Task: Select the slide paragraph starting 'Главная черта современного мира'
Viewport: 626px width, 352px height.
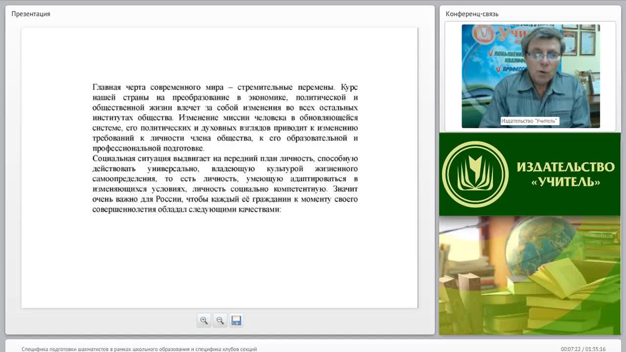Action: tap(225, 118)
